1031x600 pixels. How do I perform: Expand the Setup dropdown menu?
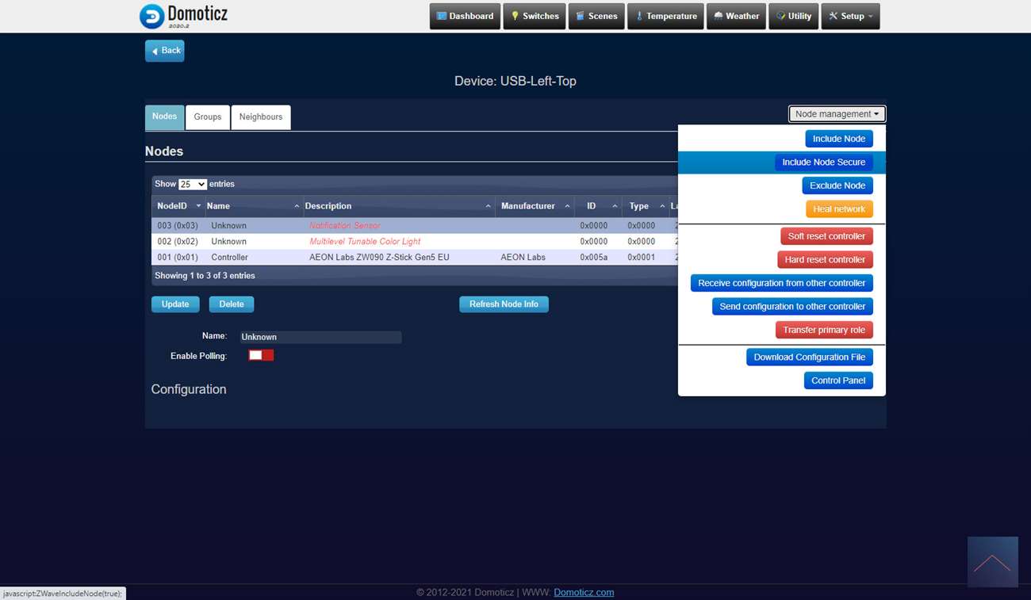pyautogui.click(x=850, y=17)
